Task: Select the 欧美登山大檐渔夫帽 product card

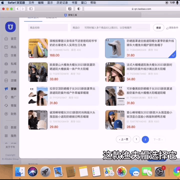Action: coord(63,72)
